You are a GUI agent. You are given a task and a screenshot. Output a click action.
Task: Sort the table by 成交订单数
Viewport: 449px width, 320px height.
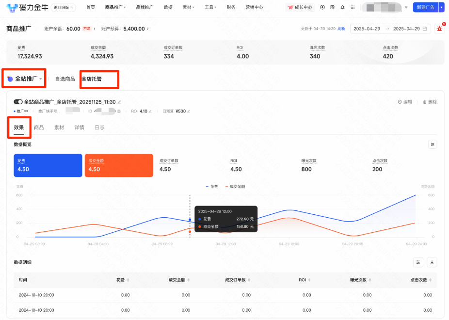249,280
